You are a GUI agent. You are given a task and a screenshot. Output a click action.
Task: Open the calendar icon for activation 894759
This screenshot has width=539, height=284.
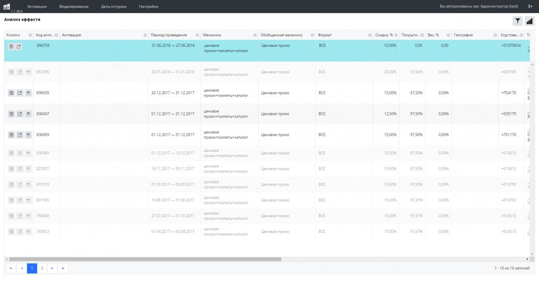pos(11,46)
